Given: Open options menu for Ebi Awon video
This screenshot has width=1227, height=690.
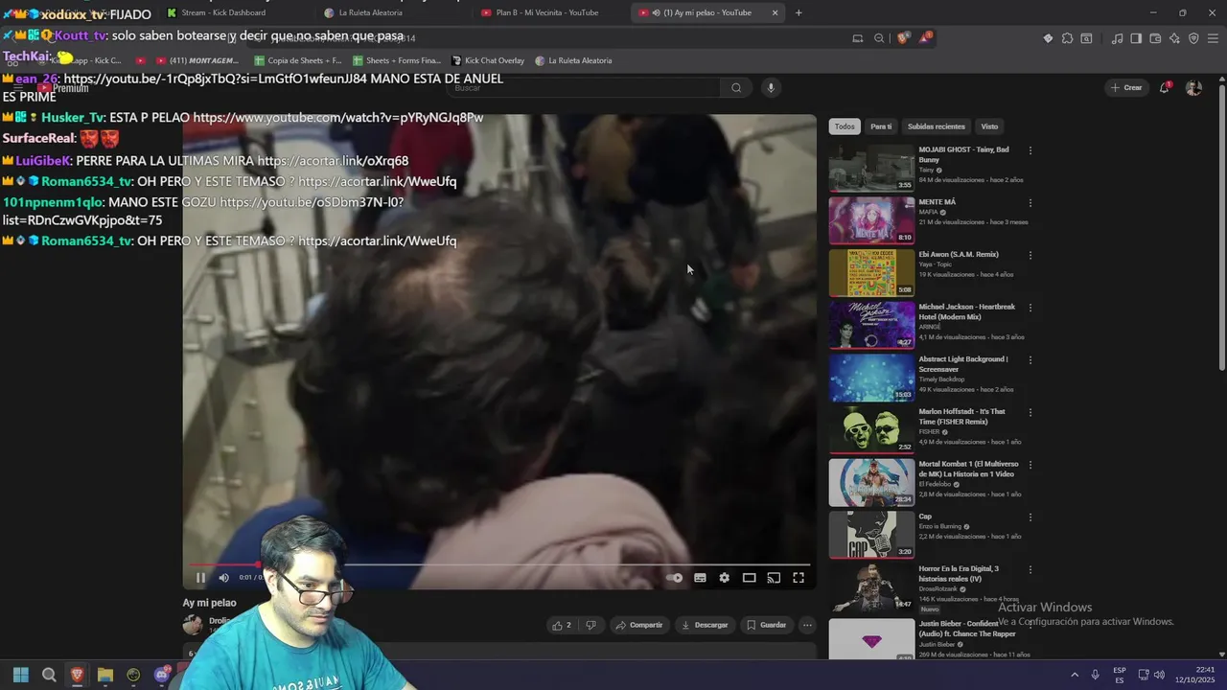Looking at the screenshot, I should click(x=1030, y=255).
